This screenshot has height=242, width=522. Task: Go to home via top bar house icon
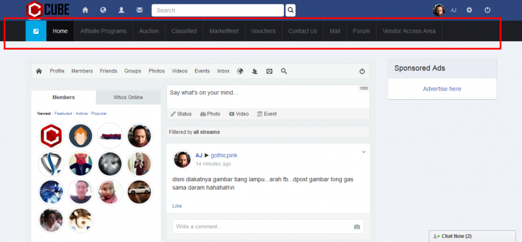point(85,10)
